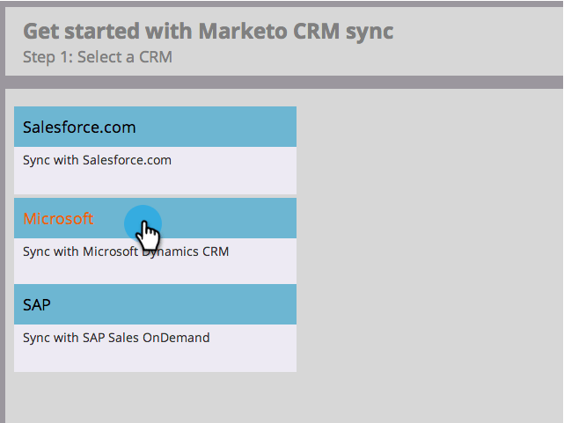Click 'Sync with SAP Sales OnDemand' text
The height and width of the screenshot is (423, 564).
coord(116,337)
